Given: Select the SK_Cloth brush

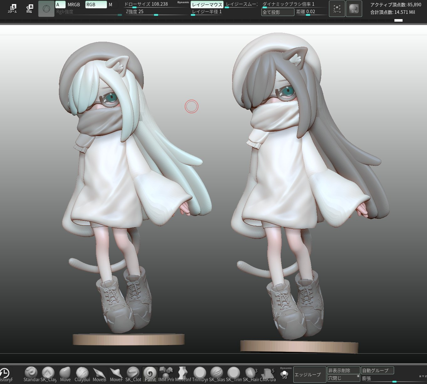Looking at the screenshot, I should tap(133, 374).
